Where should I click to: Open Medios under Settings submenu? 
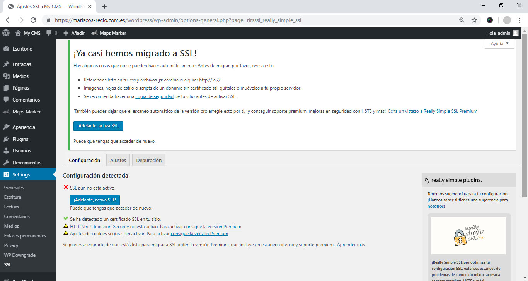(12, 226)
